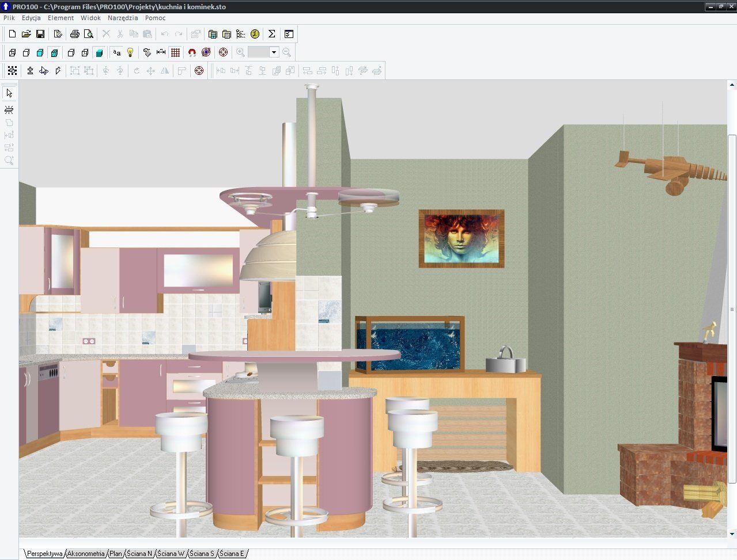Click the Sigma summary report icon
737x560 pixels.
tap(271, 34)
